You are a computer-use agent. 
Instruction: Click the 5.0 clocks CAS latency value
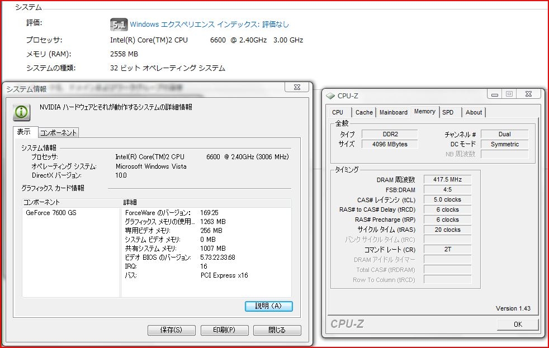click(x=447, y=200)
